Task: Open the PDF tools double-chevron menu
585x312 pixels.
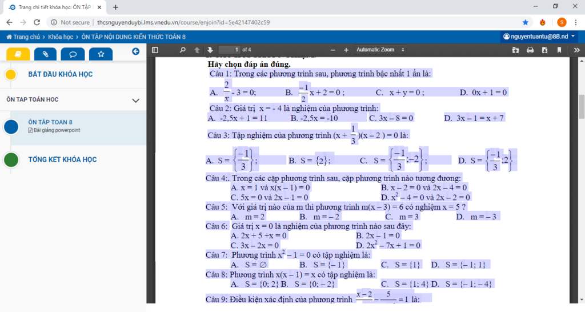Action: pyautogui.click(x=576, y=50)
